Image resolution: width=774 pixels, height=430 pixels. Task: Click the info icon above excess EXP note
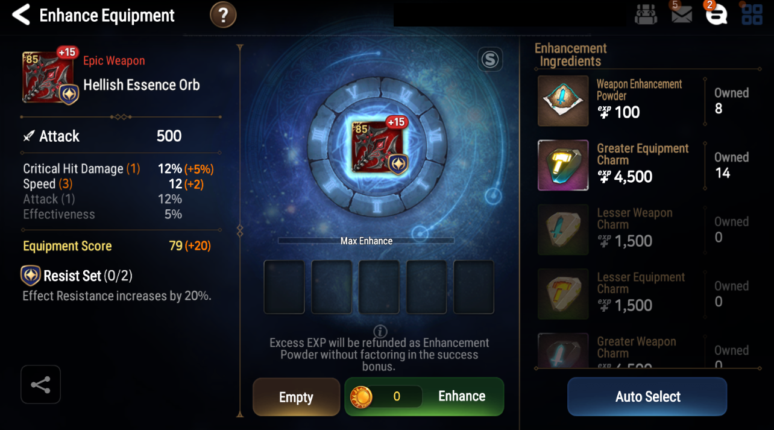(x=380, y=330)
